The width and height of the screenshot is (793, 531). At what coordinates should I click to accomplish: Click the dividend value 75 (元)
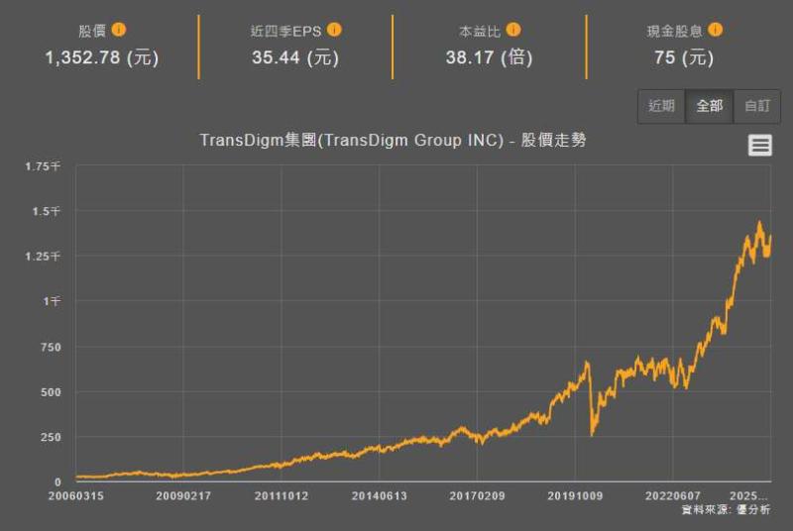(684, 57)
